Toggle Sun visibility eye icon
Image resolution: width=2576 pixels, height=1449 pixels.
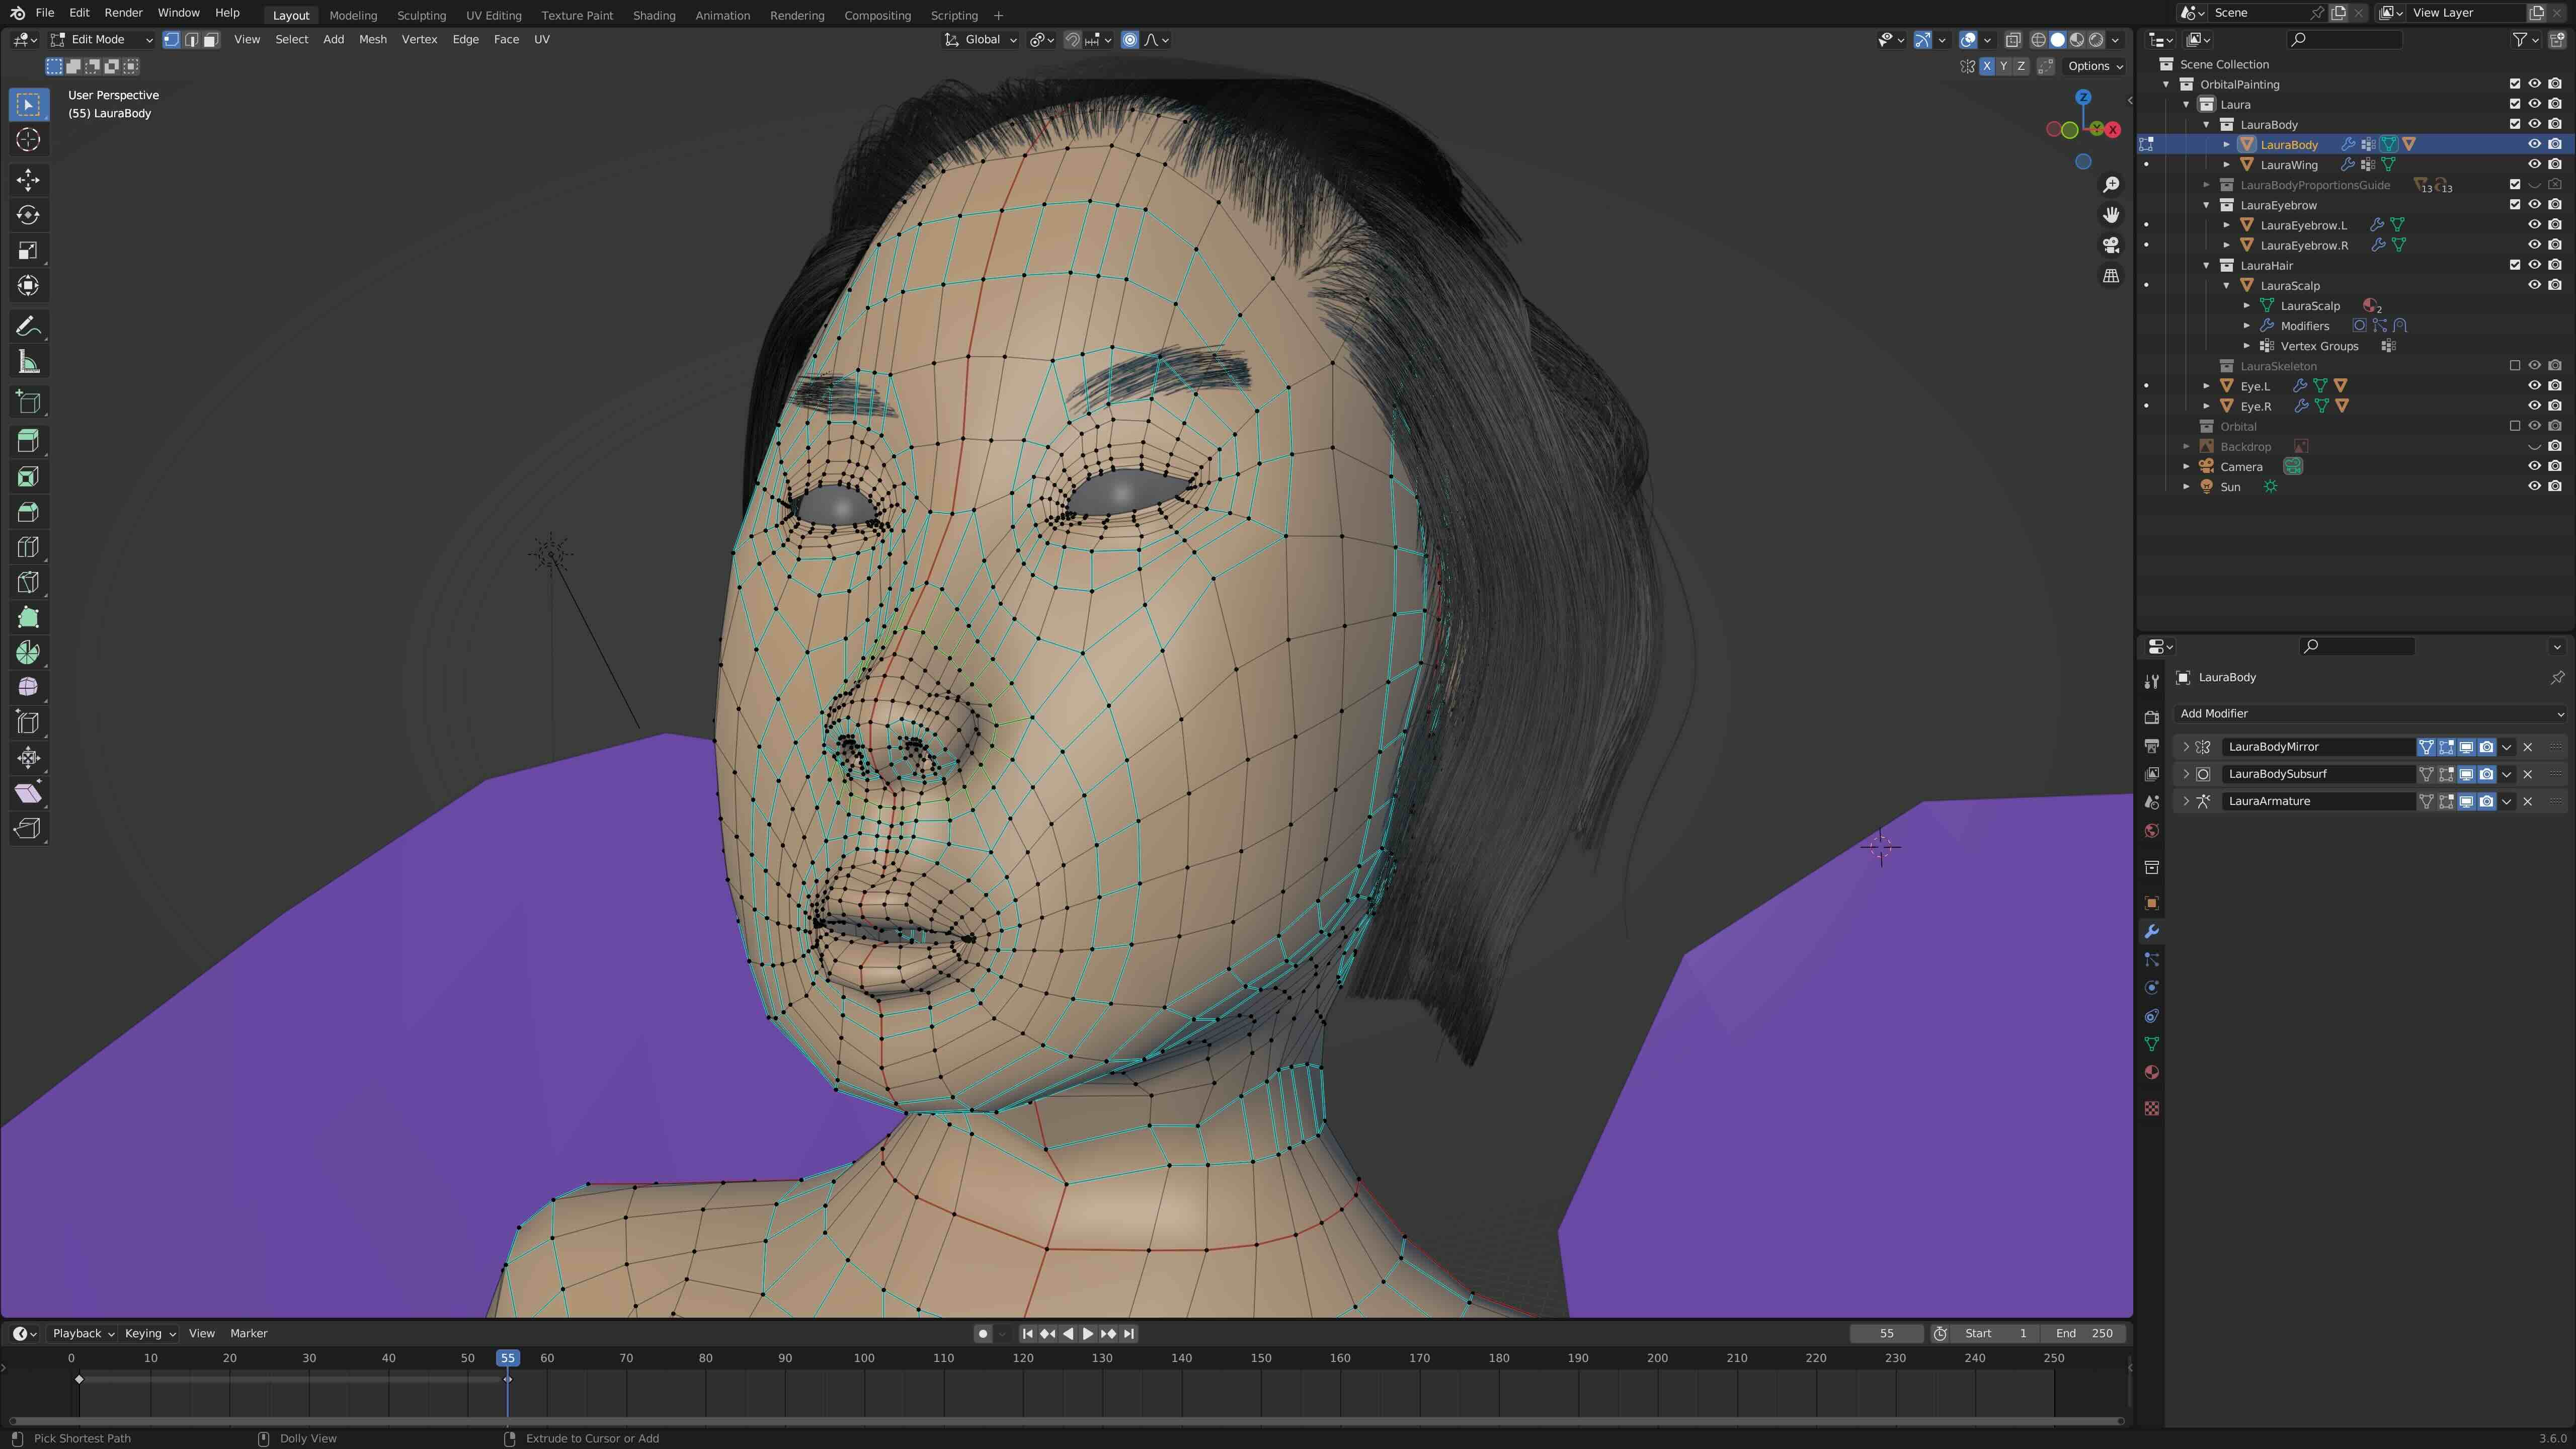click(2534, 486)
